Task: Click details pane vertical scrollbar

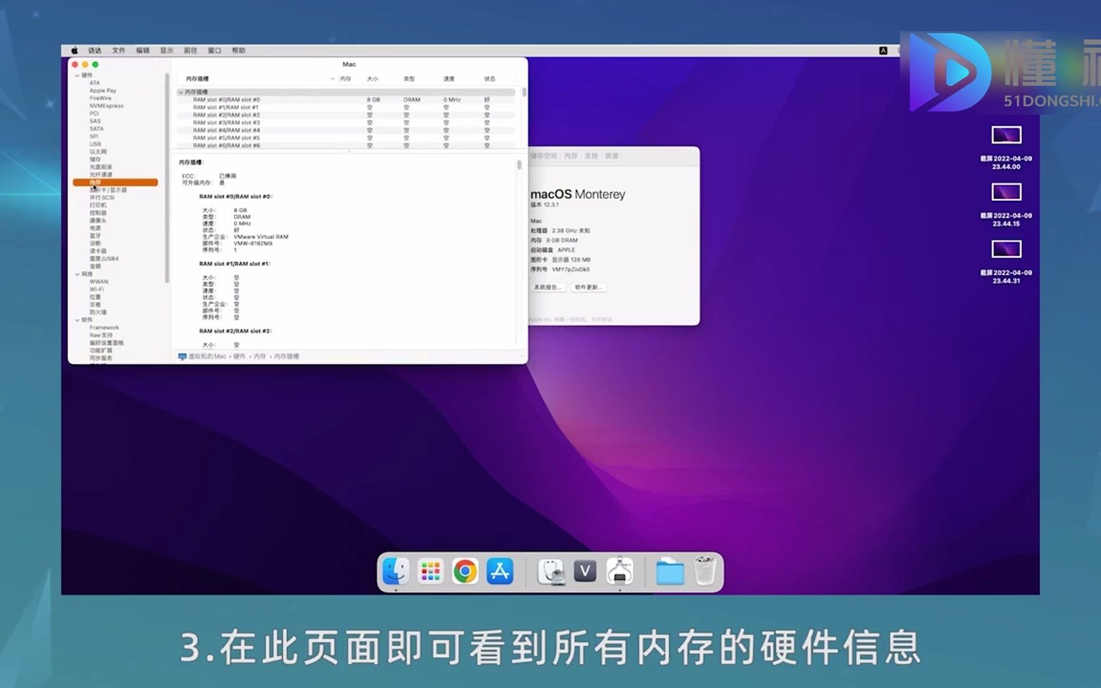Action: coord(519,165)
